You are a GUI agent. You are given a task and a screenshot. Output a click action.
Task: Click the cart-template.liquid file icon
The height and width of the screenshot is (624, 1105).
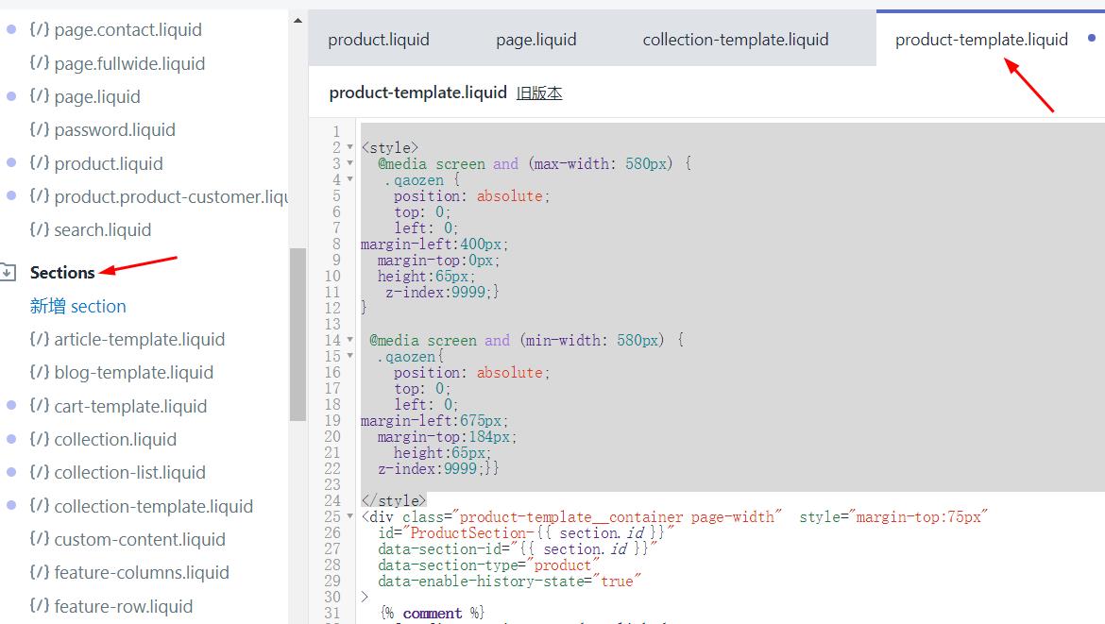pyautogui.click(x=40, y=407)
